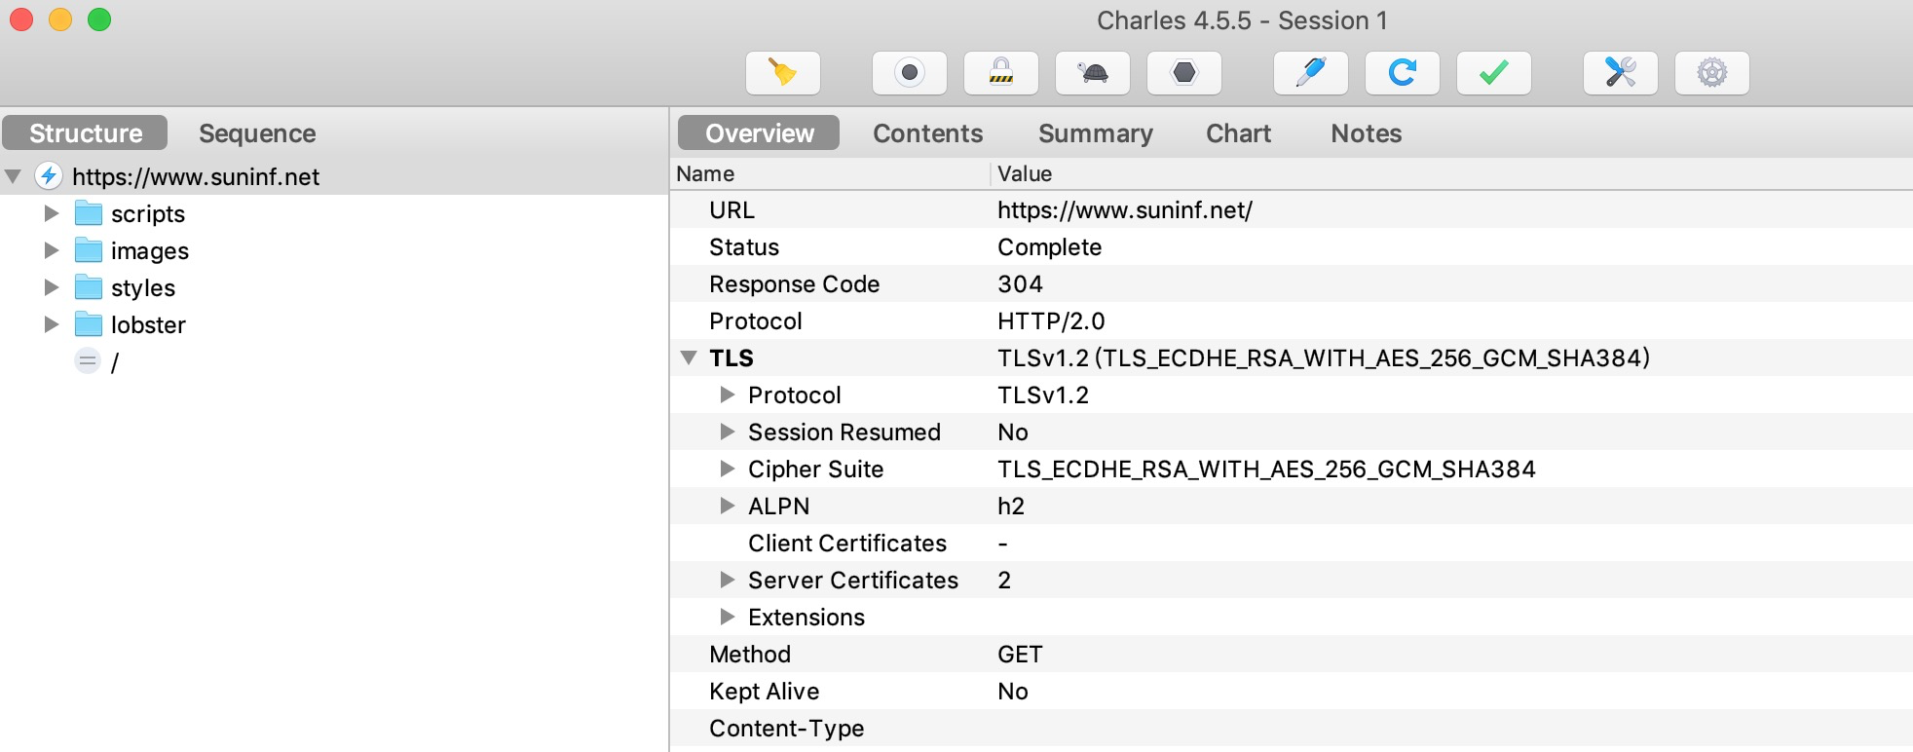The height and width of the screenshot is (752, 1913).
Task: Expand the TLS Protocol row
Action: [x=727, y=395]
